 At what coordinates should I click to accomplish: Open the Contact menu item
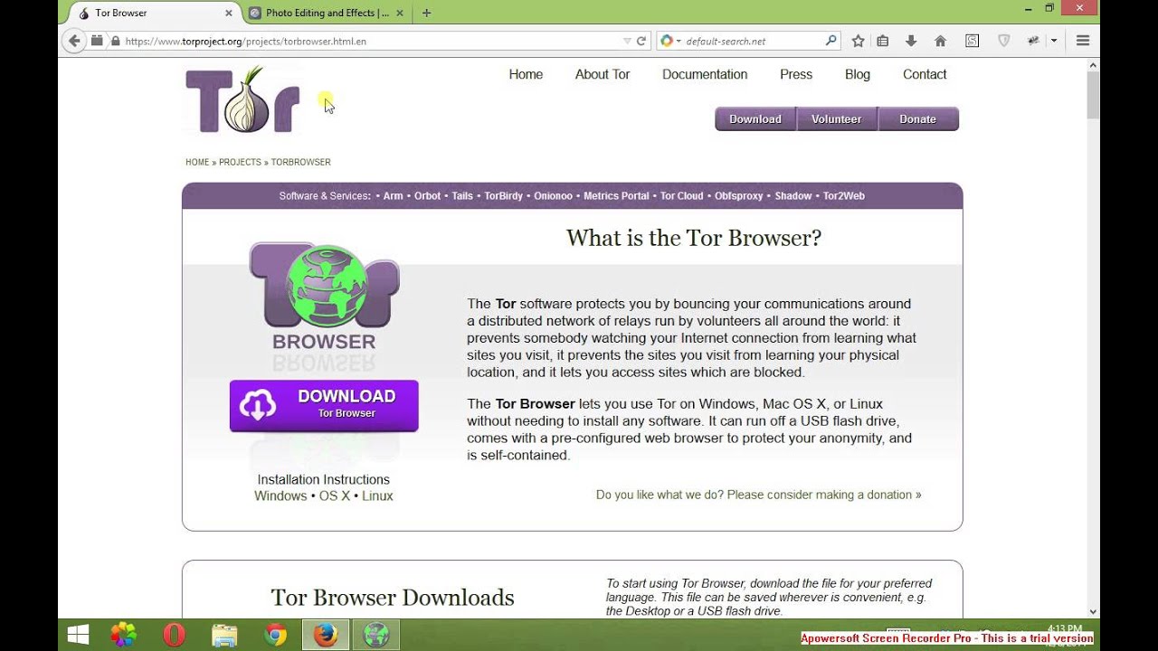[x=925, y=74]
